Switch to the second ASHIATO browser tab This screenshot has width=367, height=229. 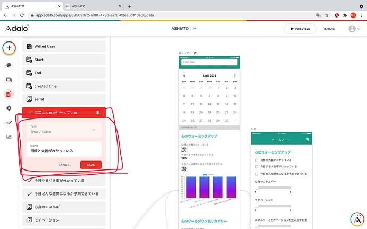pyautogui.click(x=93, y=6)
